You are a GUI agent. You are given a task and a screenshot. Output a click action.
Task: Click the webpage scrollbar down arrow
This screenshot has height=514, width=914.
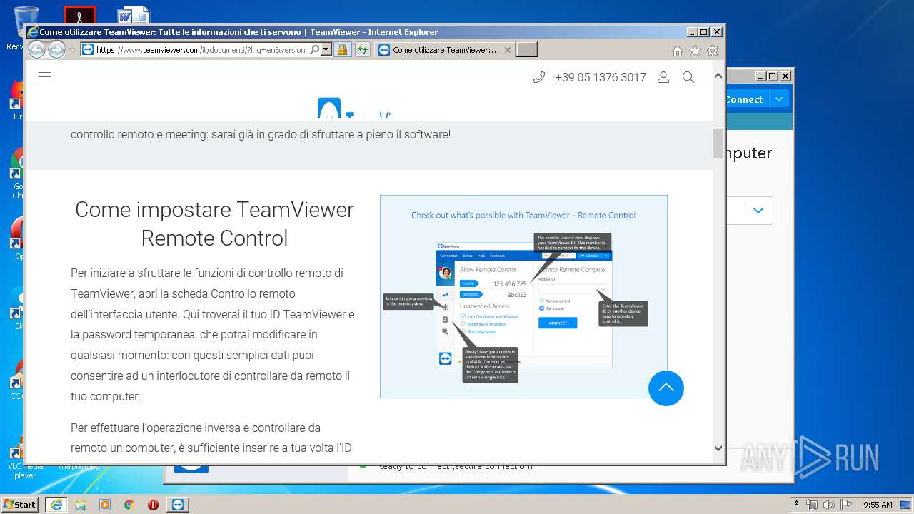(718, 448)
